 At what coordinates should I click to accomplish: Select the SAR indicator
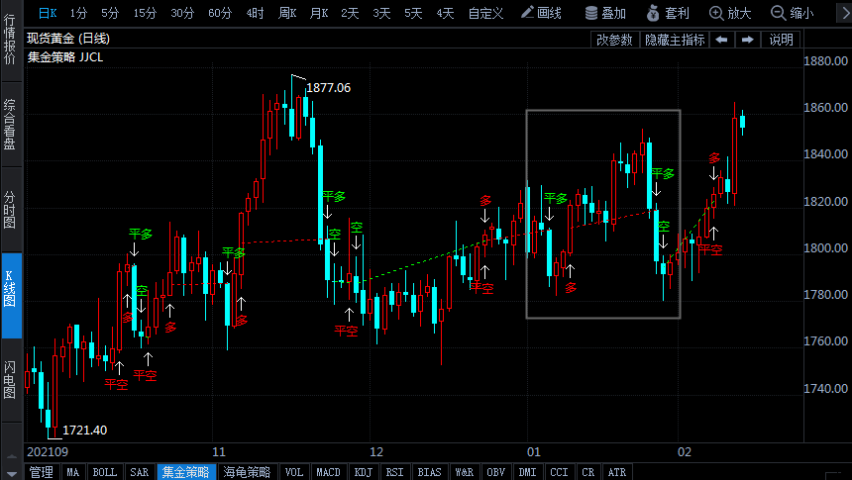tap(139, 472)
